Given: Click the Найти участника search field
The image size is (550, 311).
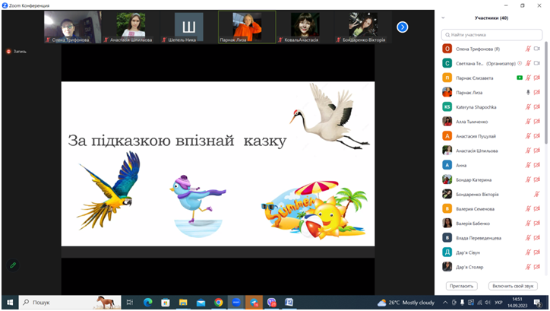Looking at the screenshot, I should click(494, 34).
